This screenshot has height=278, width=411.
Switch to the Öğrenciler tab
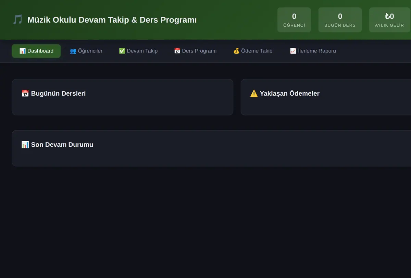[x=86, y=51]
